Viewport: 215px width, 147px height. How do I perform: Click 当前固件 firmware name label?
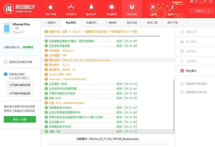pyautogui.click(x=107, y=139)
